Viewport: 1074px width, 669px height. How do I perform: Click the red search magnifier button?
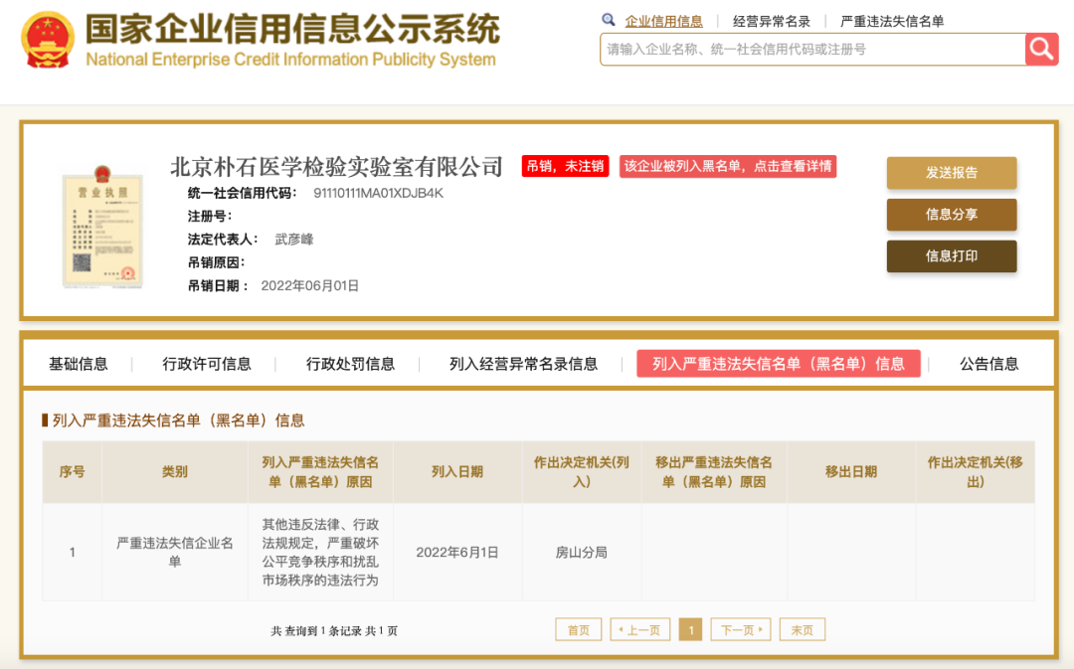1041,50
